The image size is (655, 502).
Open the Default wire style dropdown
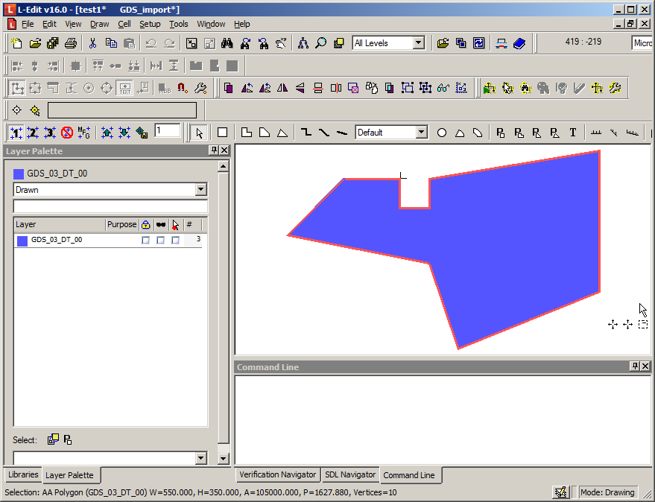(x=421, y=133)
